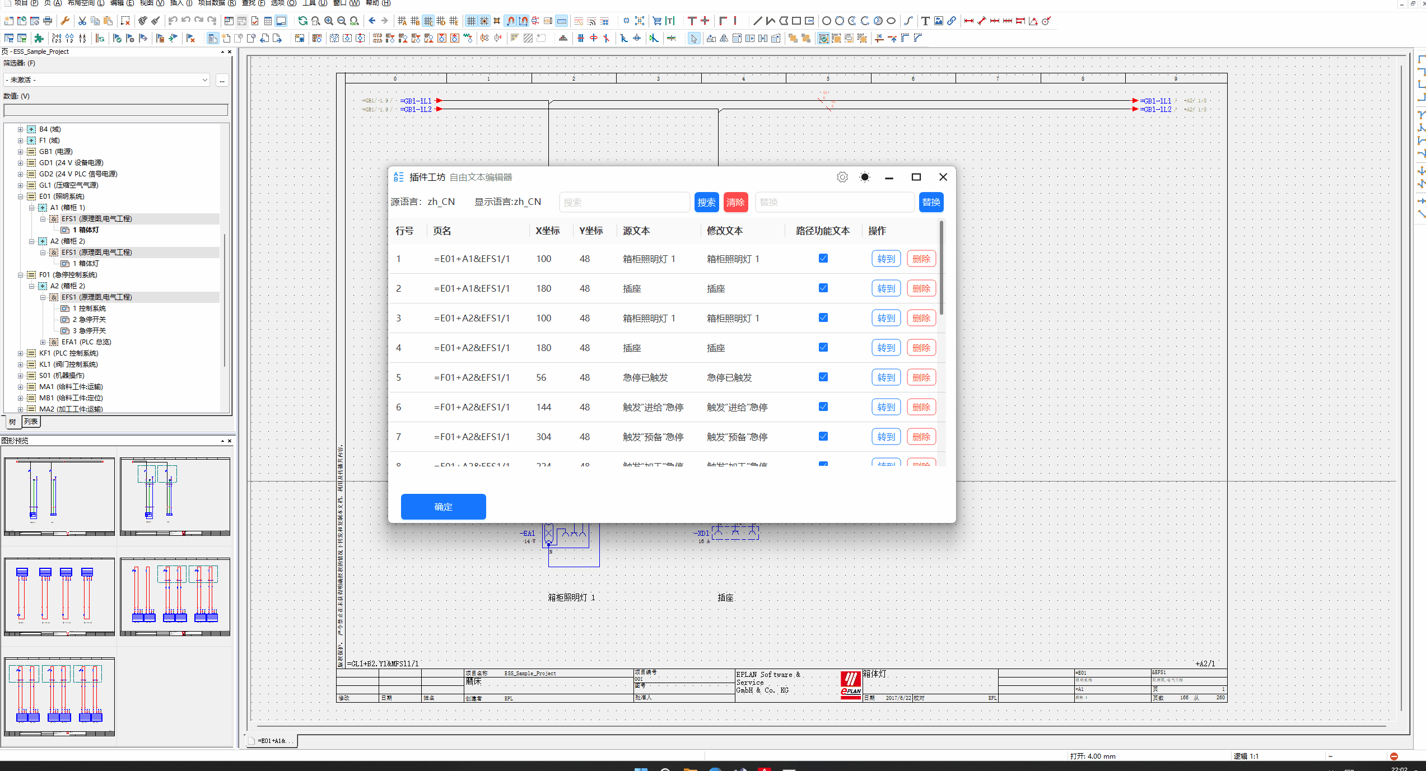Click the blue 搜索 button
This screenshot has height=771, width=1426.
pos(706,203)
